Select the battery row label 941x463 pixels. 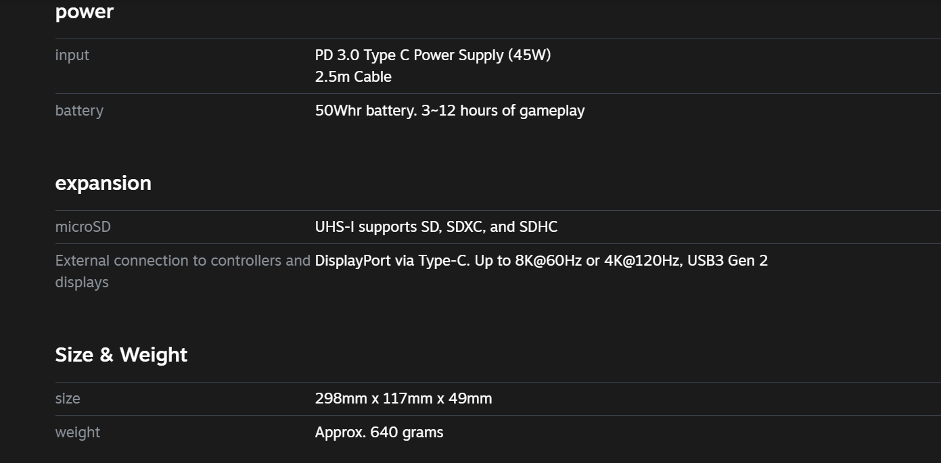[x=79, y=110]
